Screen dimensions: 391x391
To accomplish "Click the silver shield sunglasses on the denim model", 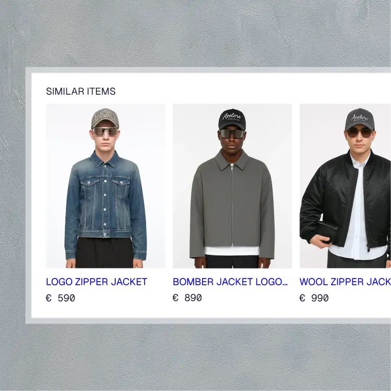I will point(105,132).
